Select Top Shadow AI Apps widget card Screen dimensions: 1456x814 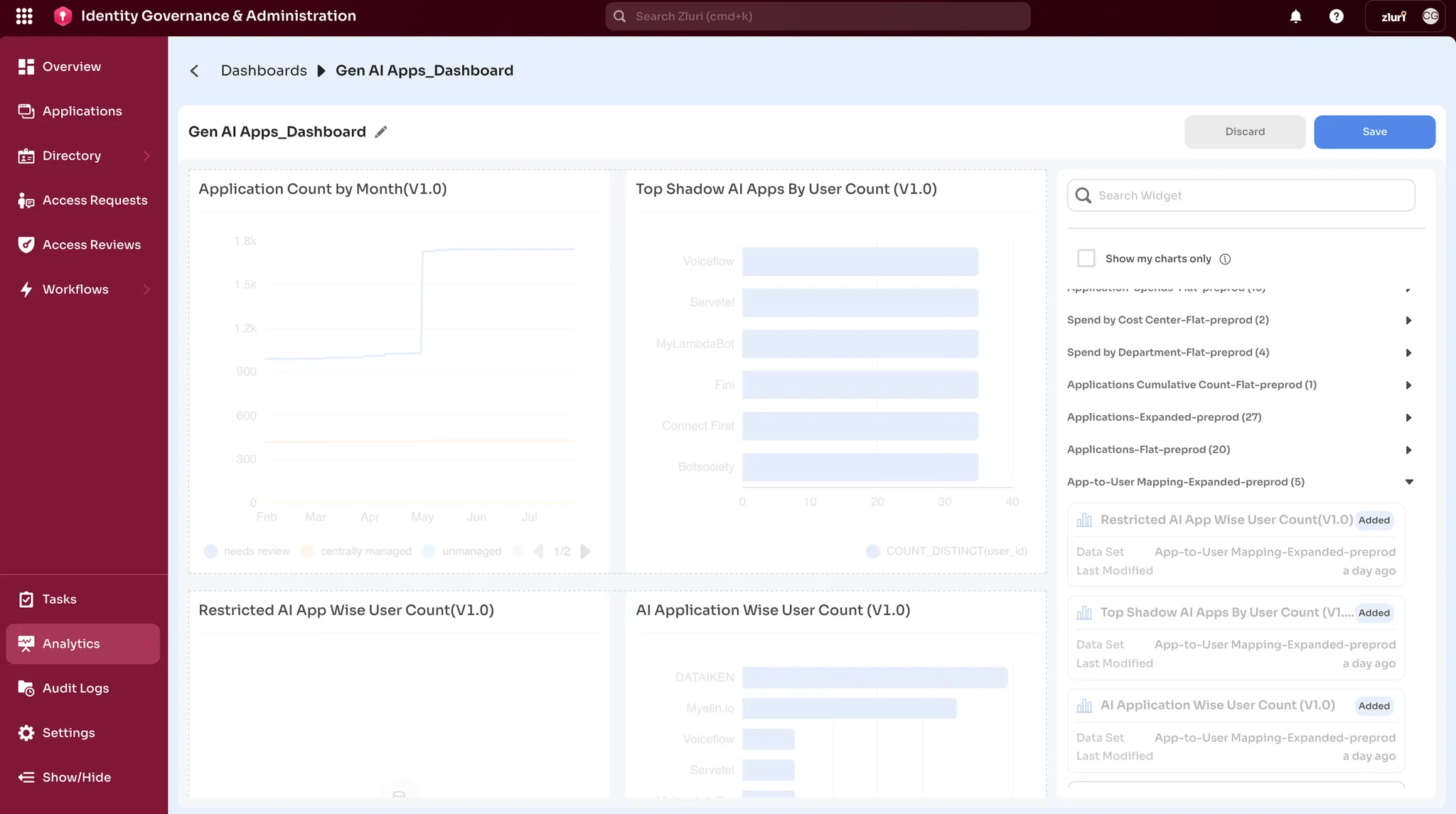click(1236, 638)
